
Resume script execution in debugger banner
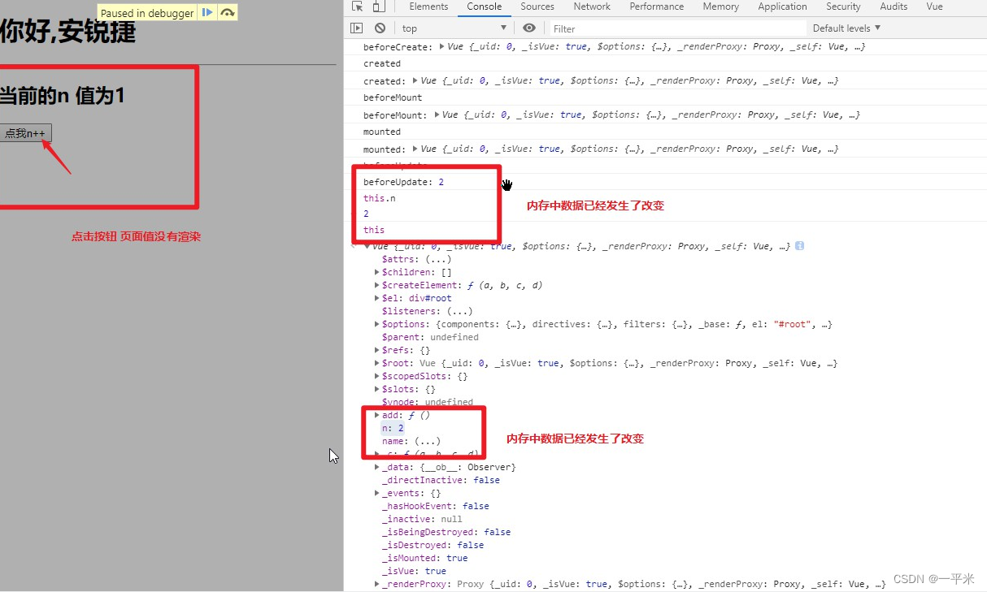207,12
